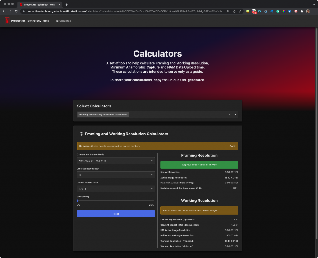The height and width of the screenshot is (258, 318).
Task: Open the Calculators navigation item
Action: coord(64,21)
